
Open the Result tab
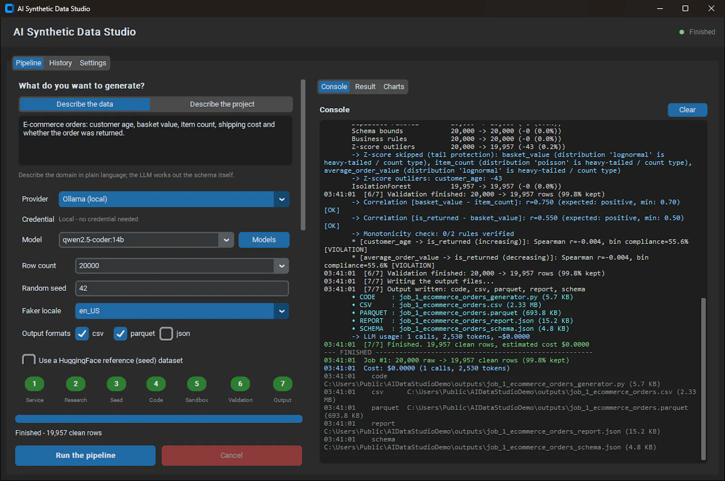[x=365, y=86]
